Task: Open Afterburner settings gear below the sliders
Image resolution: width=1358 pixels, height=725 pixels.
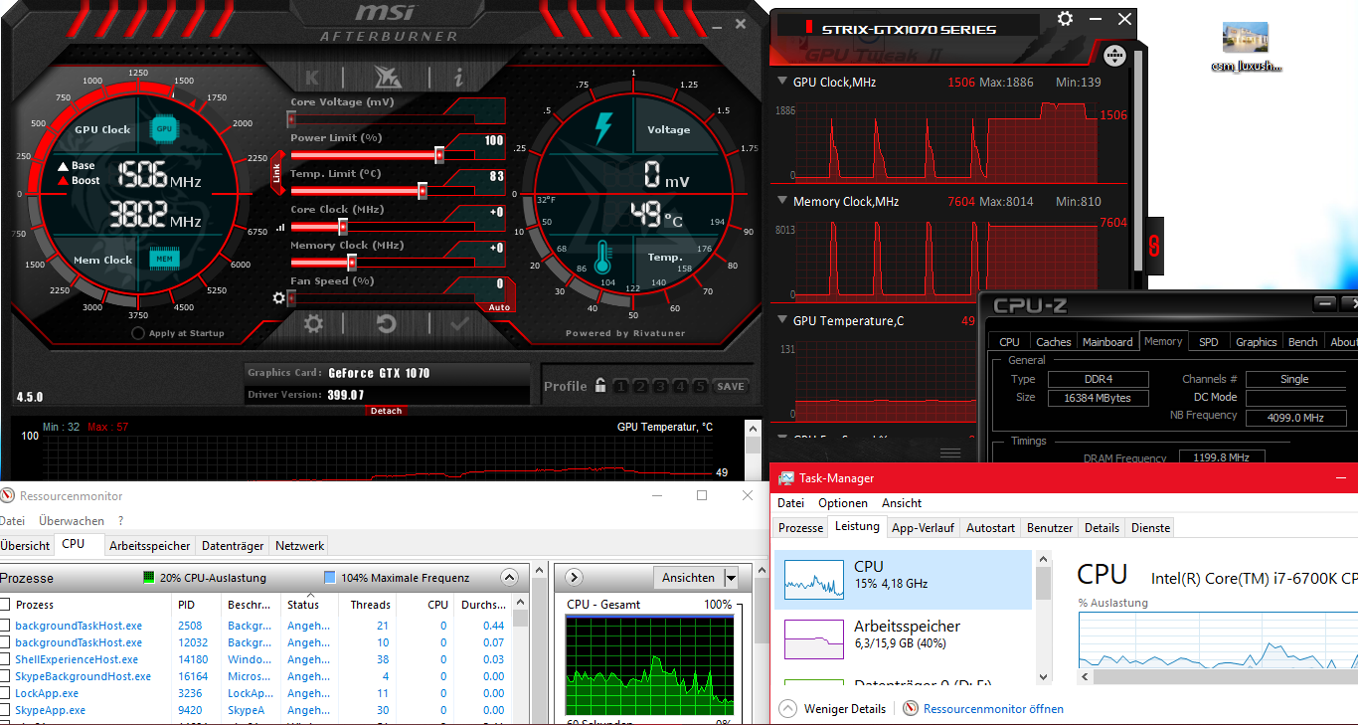Action: coord(313,323)
